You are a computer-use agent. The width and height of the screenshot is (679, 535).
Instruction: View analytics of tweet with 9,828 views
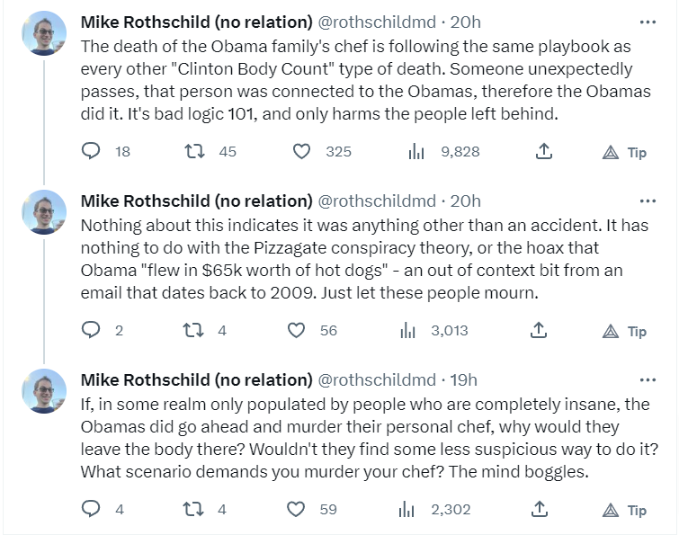pyautogui.click(x=416, y=152)
